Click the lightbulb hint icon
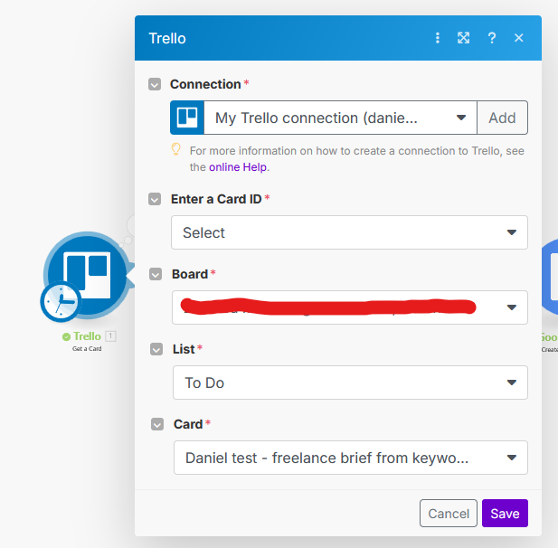 [x=175, y=149]
